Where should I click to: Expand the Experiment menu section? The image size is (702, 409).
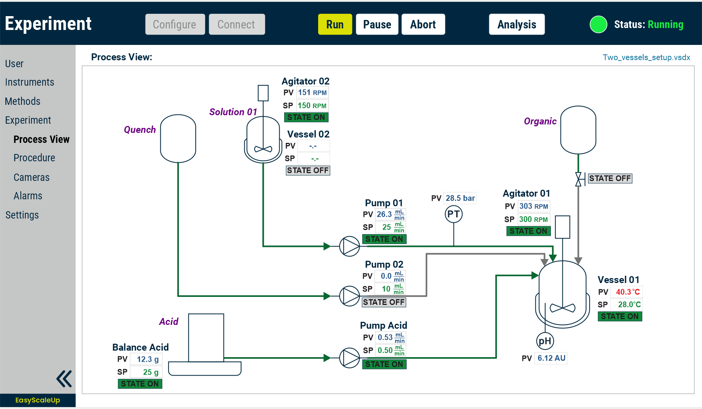point(28,120)
